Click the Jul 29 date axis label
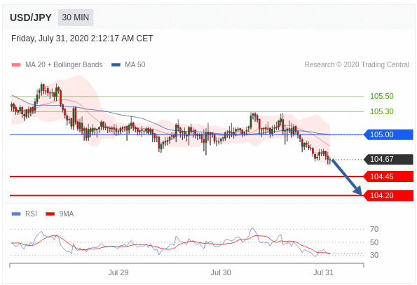 coord(118,272)
